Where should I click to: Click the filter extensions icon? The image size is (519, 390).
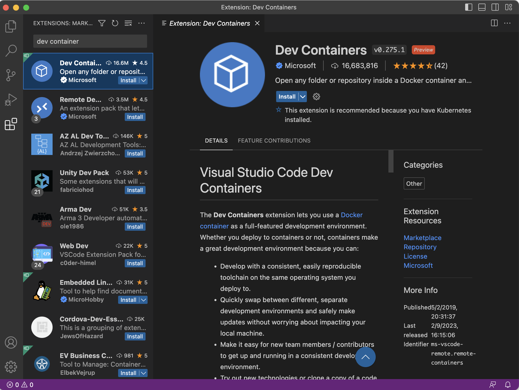[x=102, y=23]
